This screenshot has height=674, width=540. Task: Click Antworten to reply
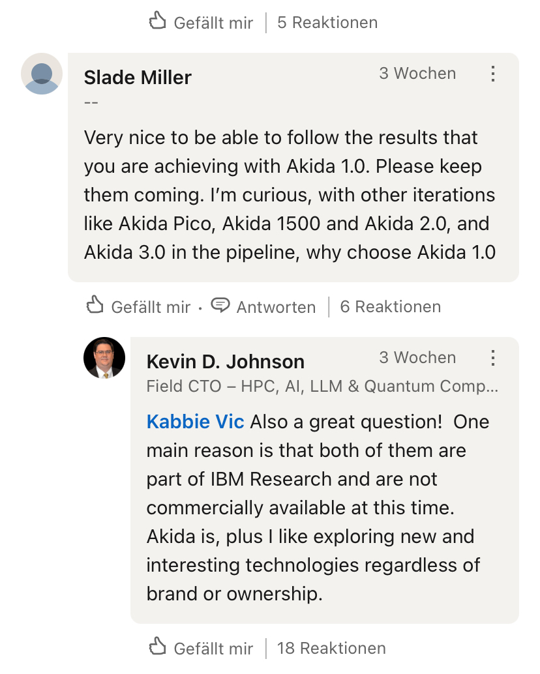click(x=276, y=307)
